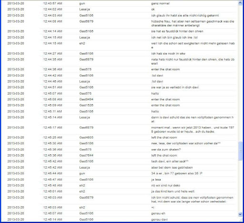Select Gast5106 message 'sie hat es faustdick'

(177, 32)
